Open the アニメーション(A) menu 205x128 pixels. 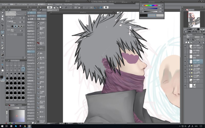point(22,4)
